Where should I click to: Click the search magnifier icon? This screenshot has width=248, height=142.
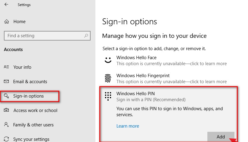point(86,36)
